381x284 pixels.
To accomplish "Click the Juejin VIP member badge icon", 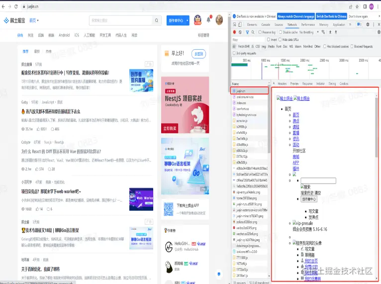I will (197, 20).
